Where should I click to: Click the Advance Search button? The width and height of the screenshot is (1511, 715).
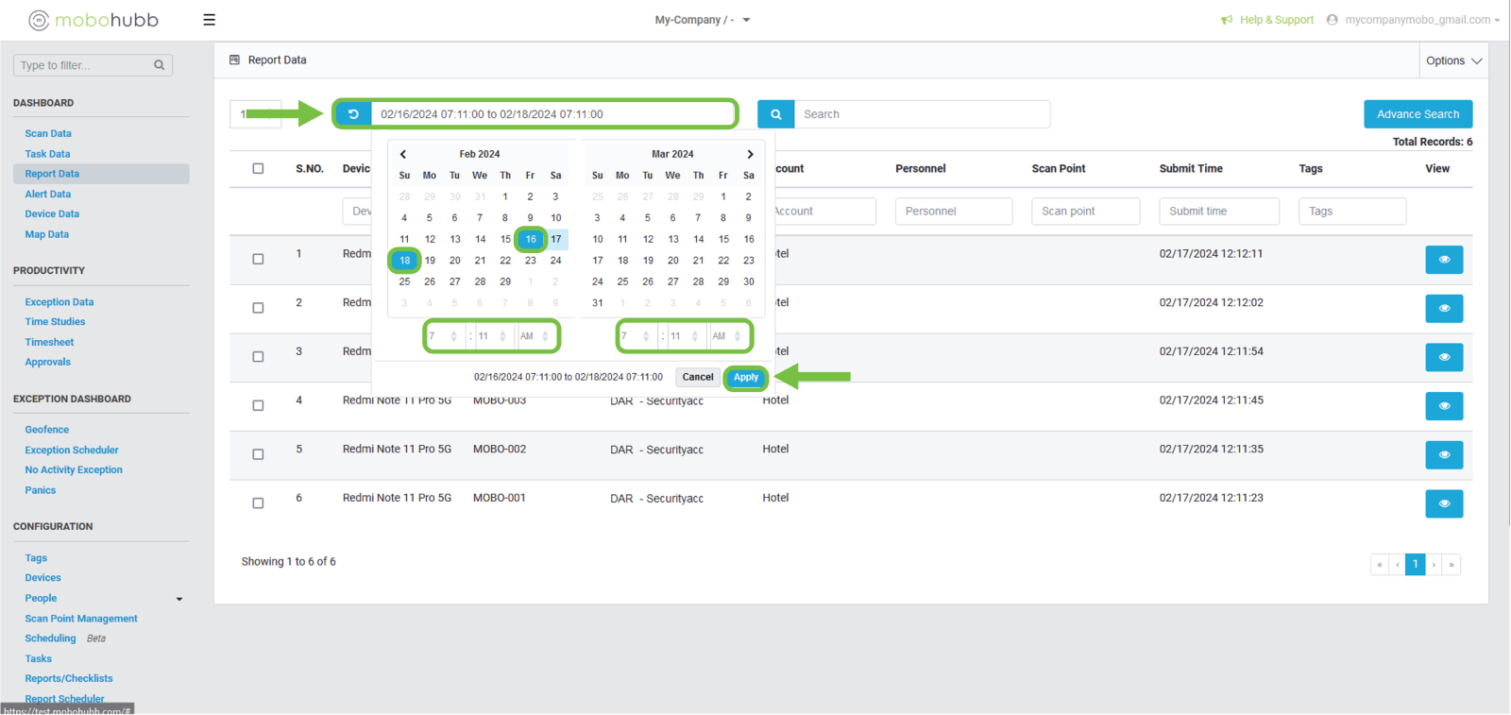tap(1418, 114)
